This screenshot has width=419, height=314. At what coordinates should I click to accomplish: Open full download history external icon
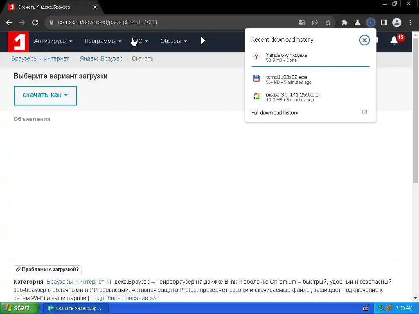click(365, 112)
